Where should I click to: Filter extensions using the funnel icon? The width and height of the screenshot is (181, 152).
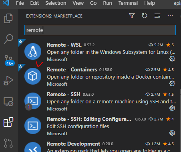[x=132, y=16]
